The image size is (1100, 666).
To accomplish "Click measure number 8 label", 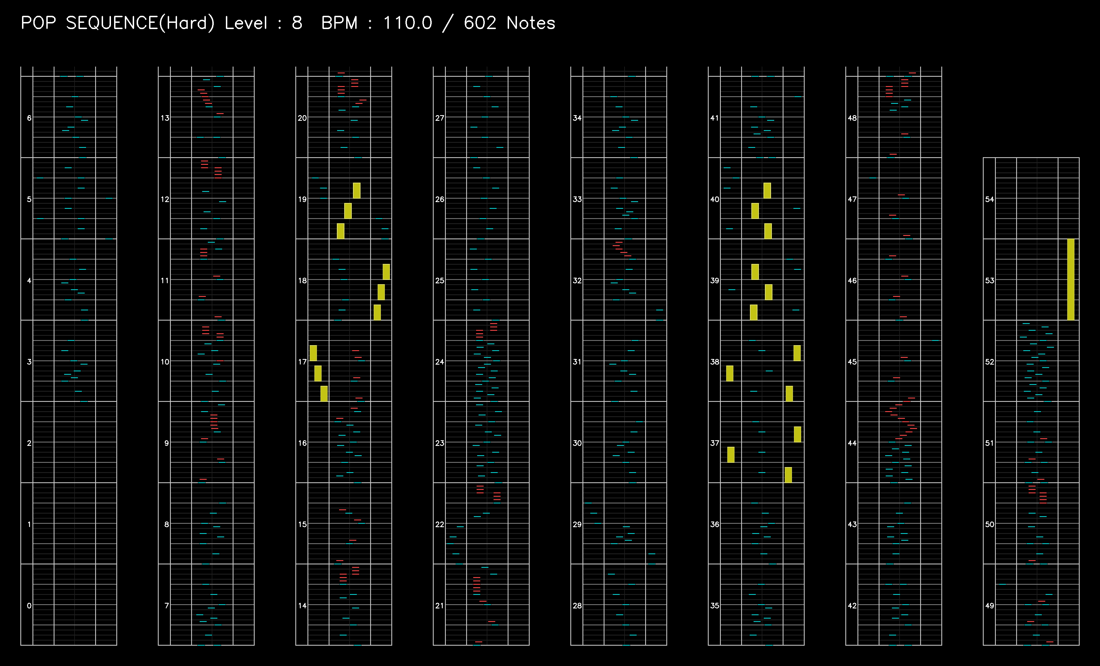I will point(167,524).
